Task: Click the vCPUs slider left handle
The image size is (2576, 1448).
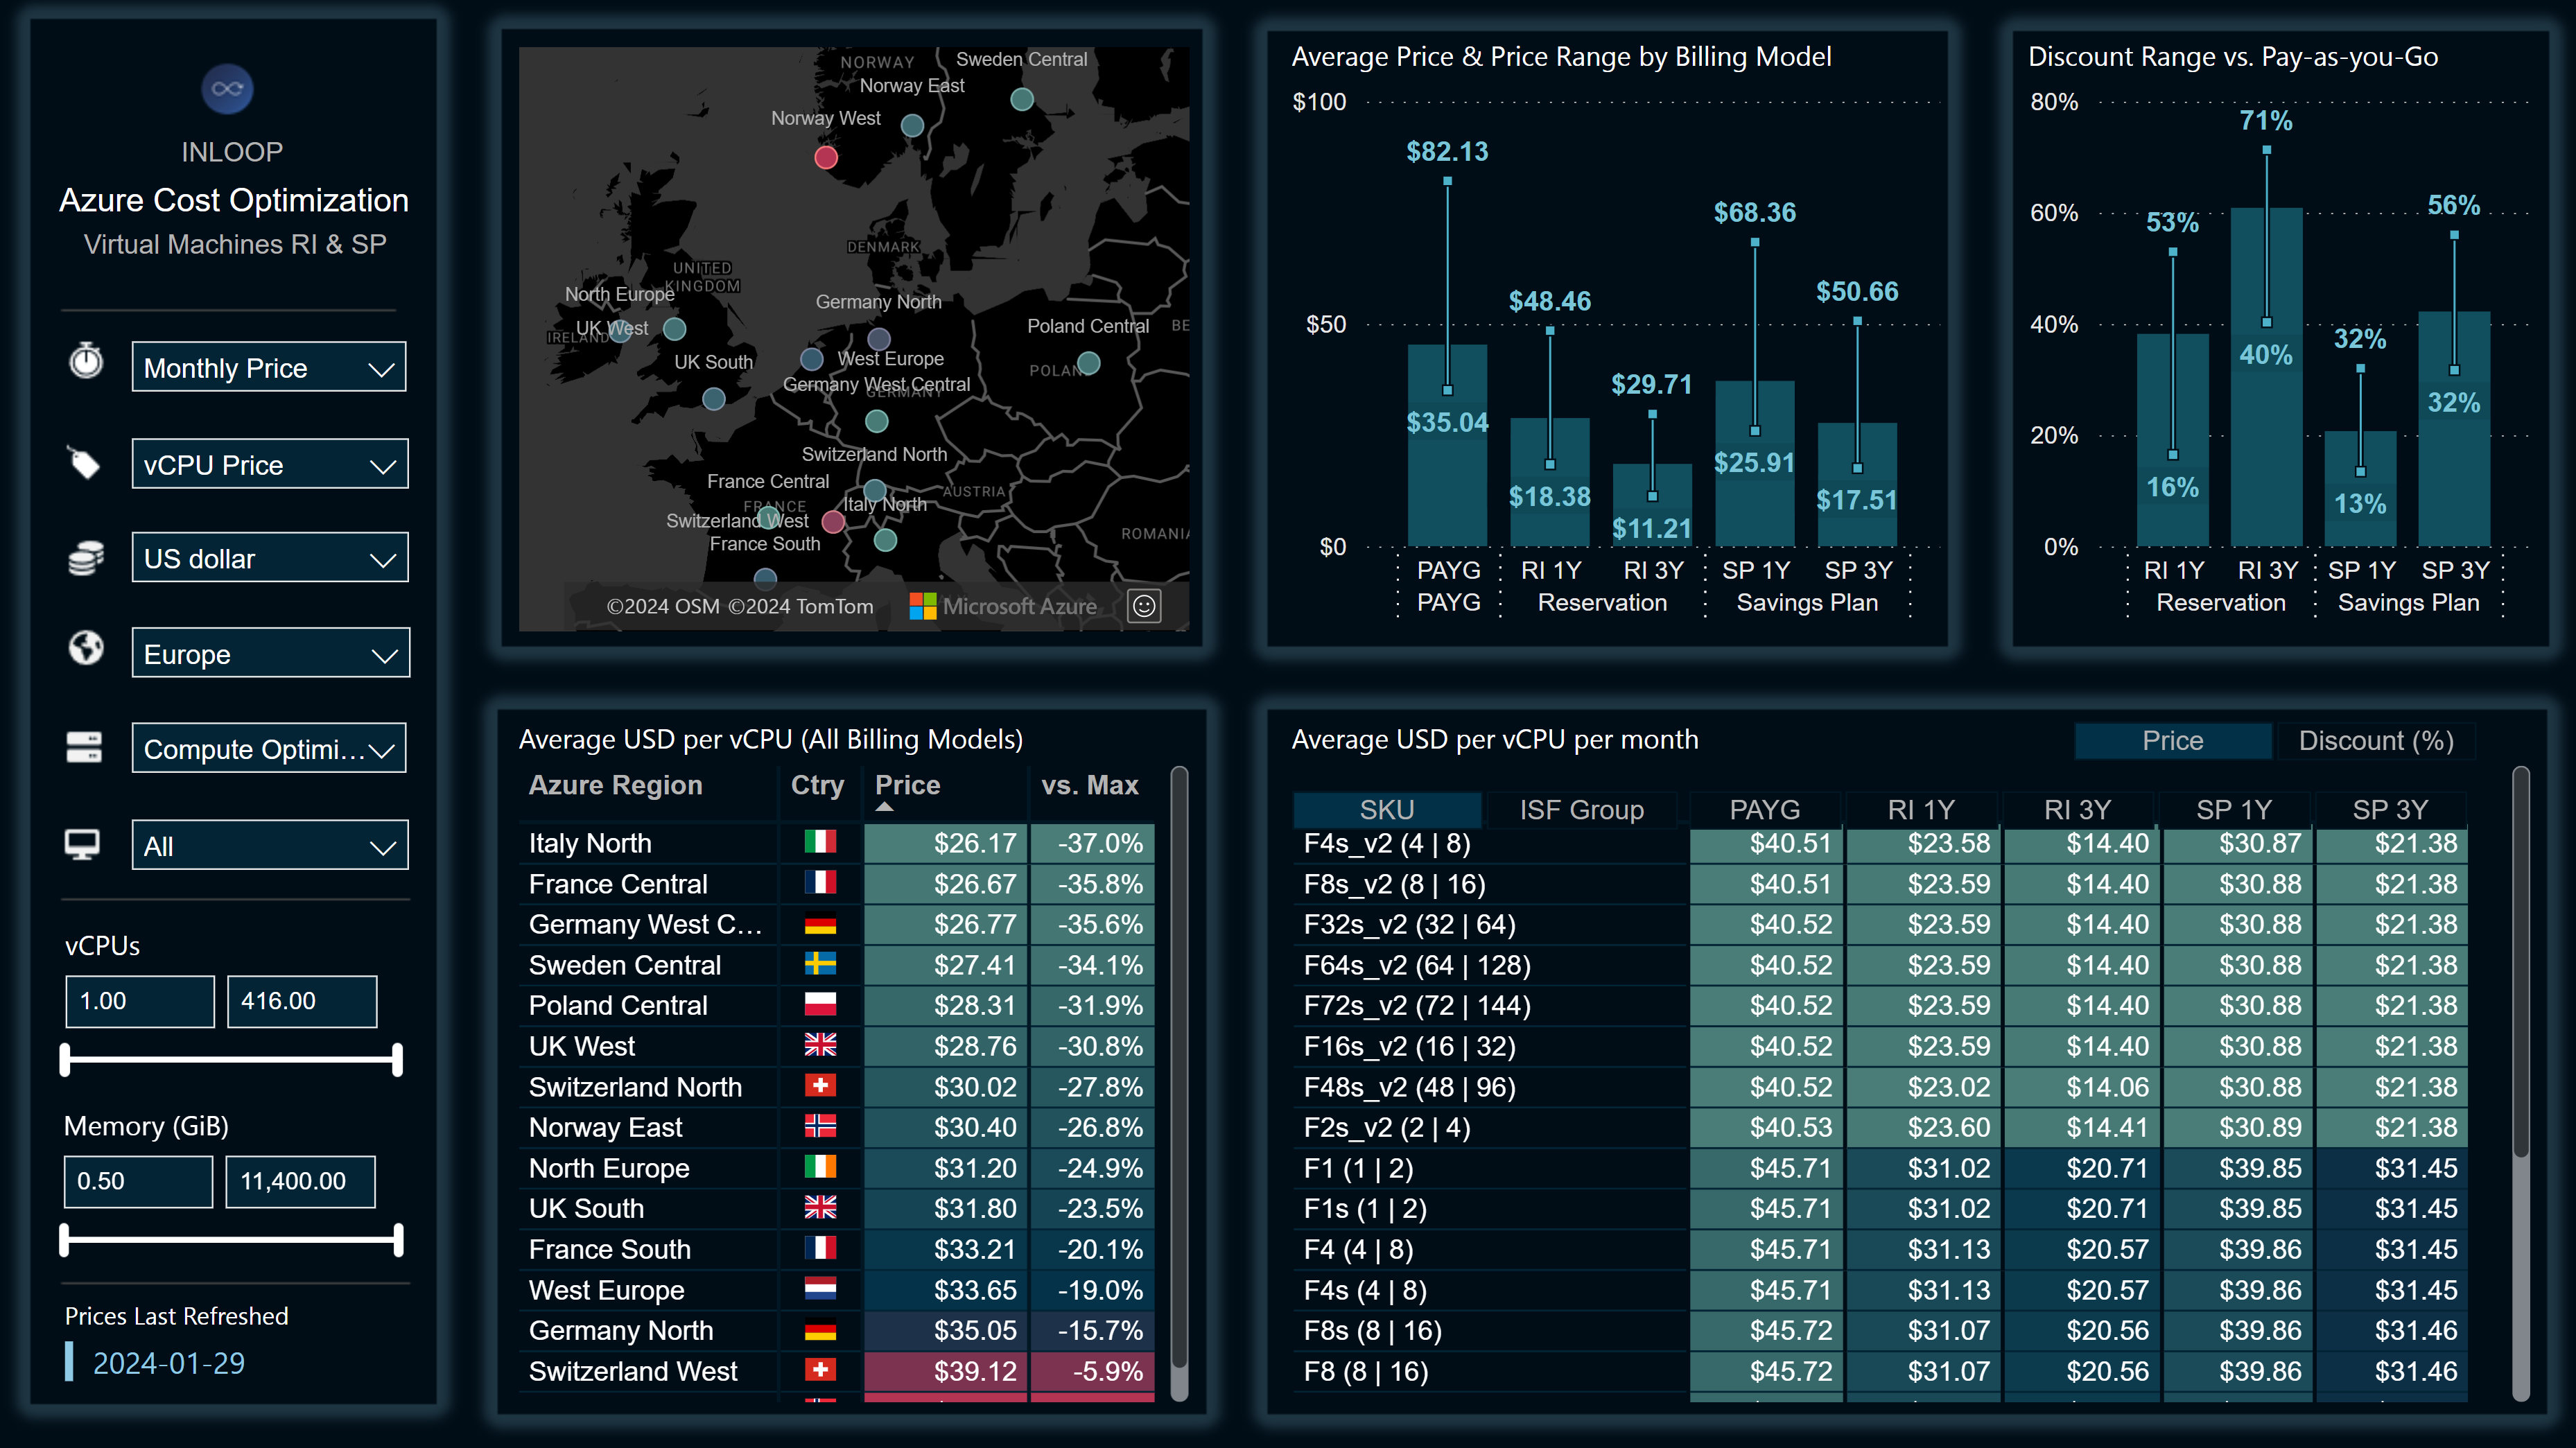Action: click(x=66, y=1060)
